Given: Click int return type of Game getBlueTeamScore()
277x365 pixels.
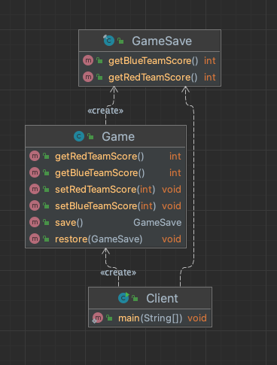Looking at the screenshot, I should [x=175, y=173].
